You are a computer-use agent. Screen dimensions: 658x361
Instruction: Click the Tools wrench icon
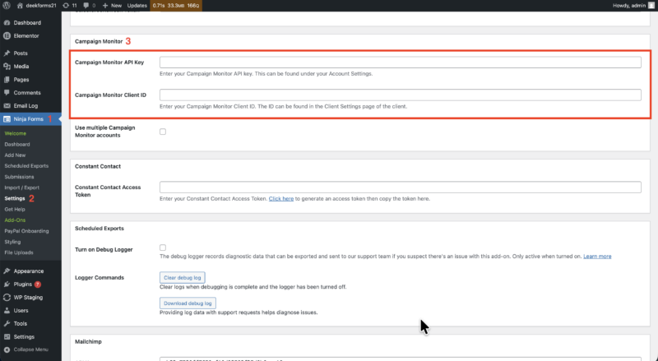point(7,324)
